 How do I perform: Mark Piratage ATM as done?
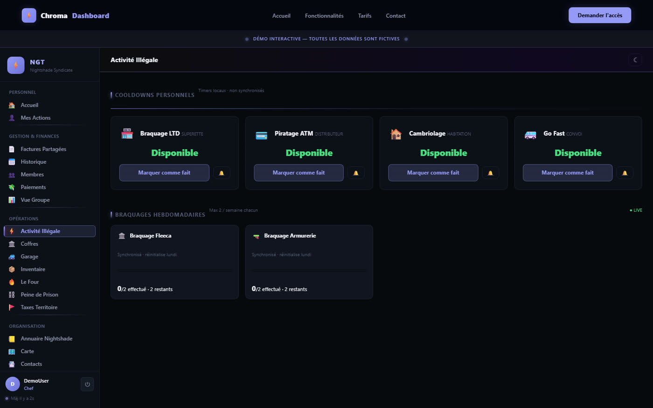click(299, 173)
